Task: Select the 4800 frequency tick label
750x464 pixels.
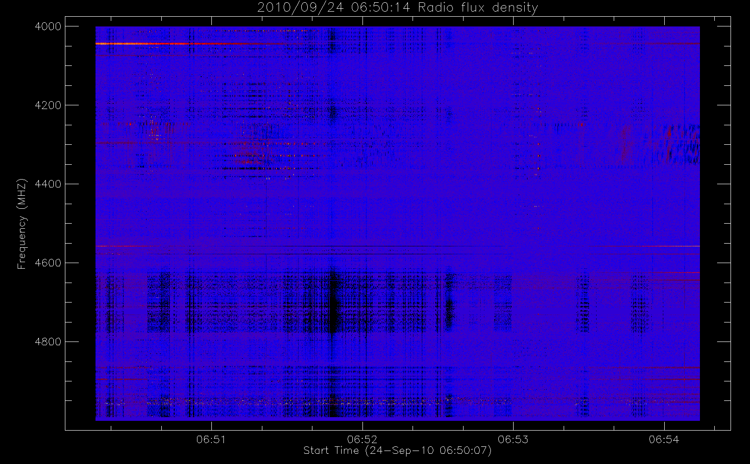Action: 48,342
